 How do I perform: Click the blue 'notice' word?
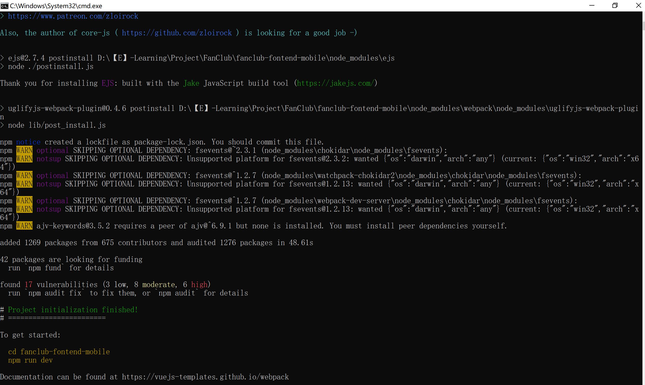(28, 142)
